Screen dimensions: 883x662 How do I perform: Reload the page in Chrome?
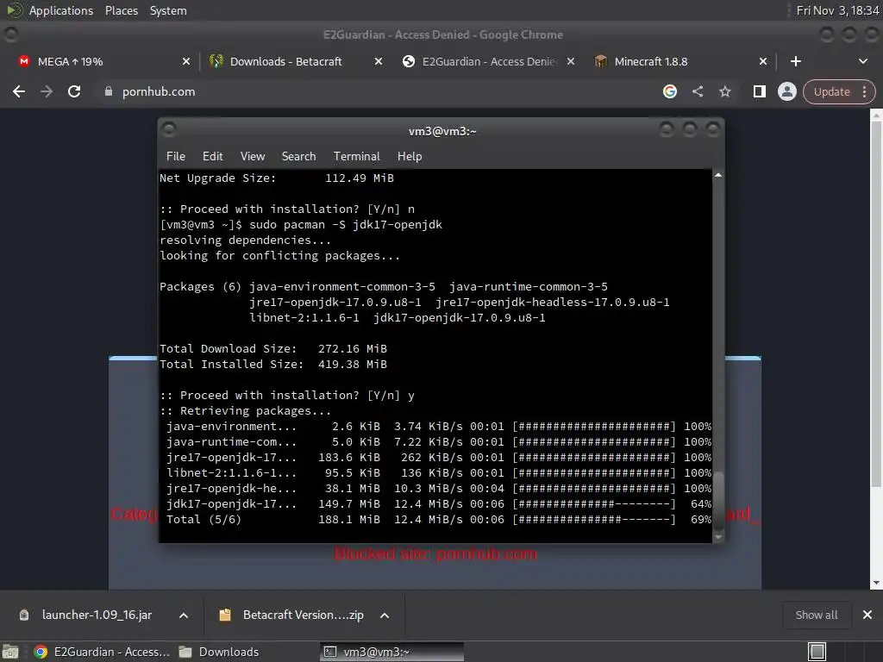(x=74, y=91)
